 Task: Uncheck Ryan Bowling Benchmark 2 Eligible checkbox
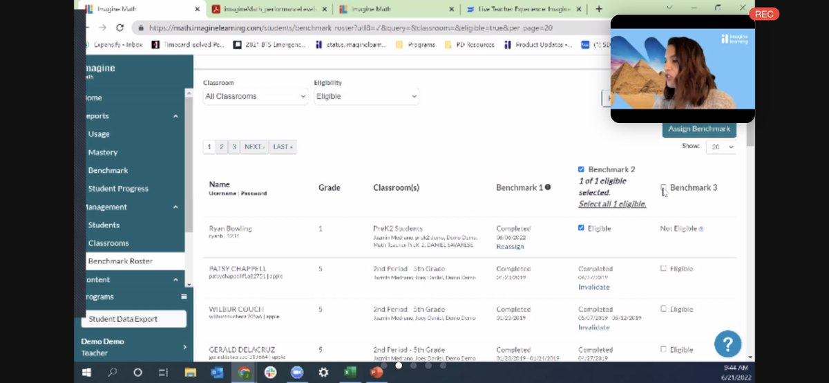click(581, 228)
